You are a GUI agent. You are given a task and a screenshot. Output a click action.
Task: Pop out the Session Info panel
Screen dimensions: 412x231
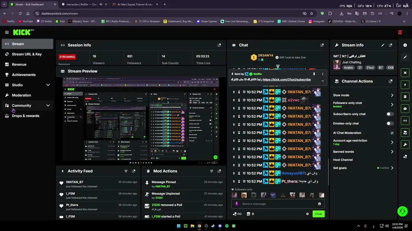coord(219,45)
